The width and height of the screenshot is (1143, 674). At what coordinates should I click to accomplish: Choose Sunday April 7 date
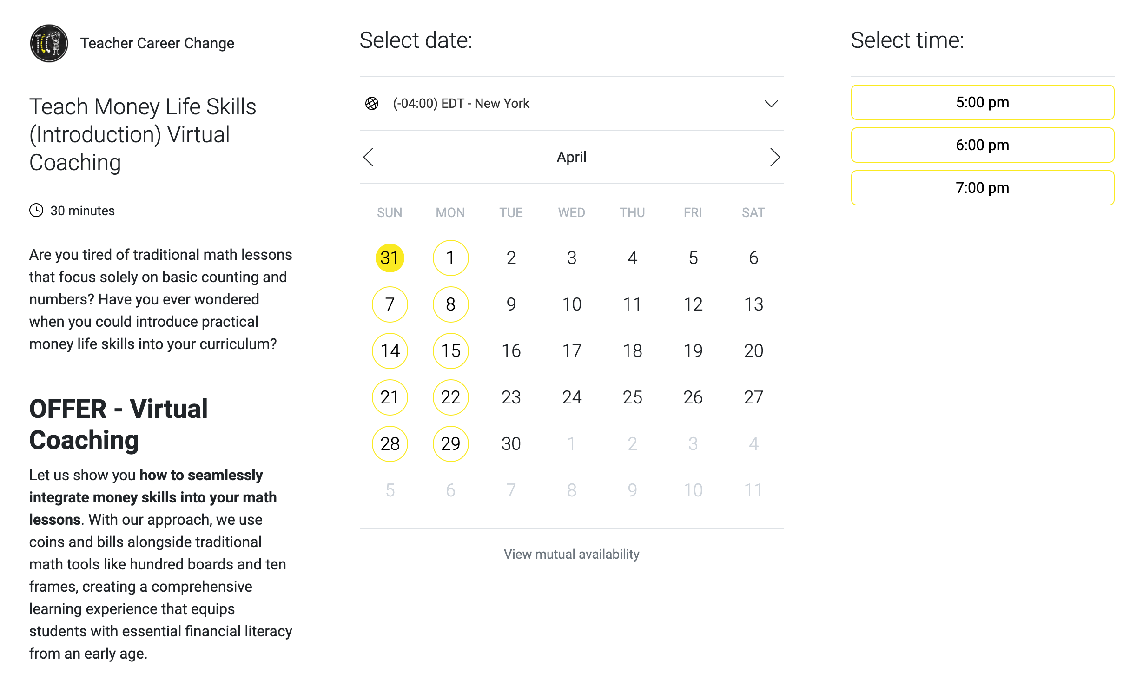(x=390, y=304)
